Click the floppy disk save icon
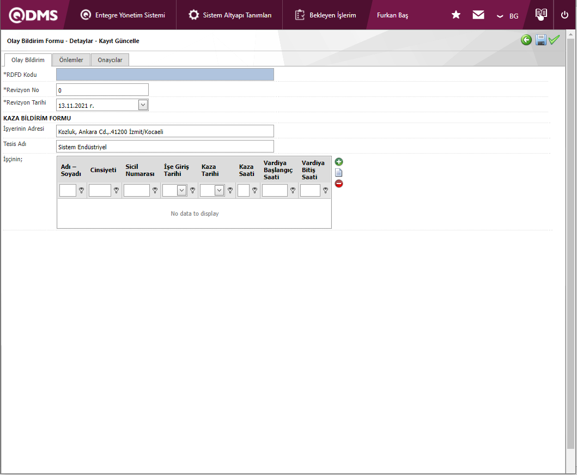Image resolution: width=577 pixels, height=475 pixels. (540, 40)
